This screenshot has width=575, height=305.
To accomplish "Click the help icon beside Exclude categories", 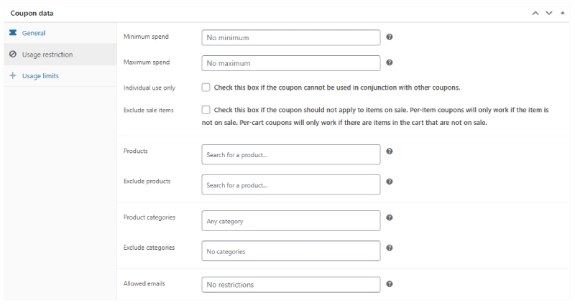I will click(x=389, y=248).
